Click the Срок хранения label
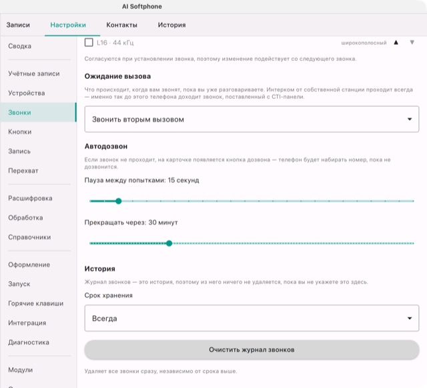Viewport: 427px width, 388px height. click(108, 295)
